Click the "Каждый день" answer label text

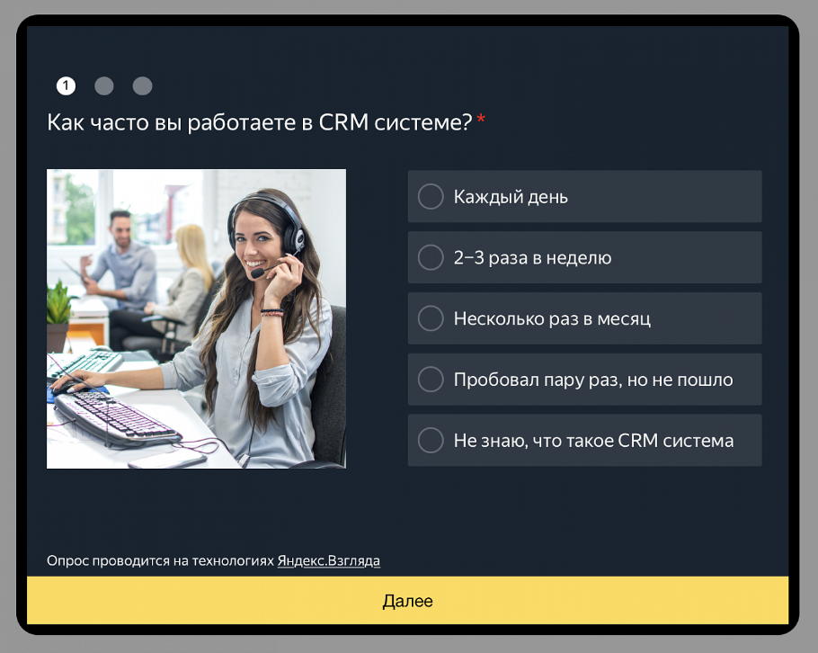tap(511, 197)
